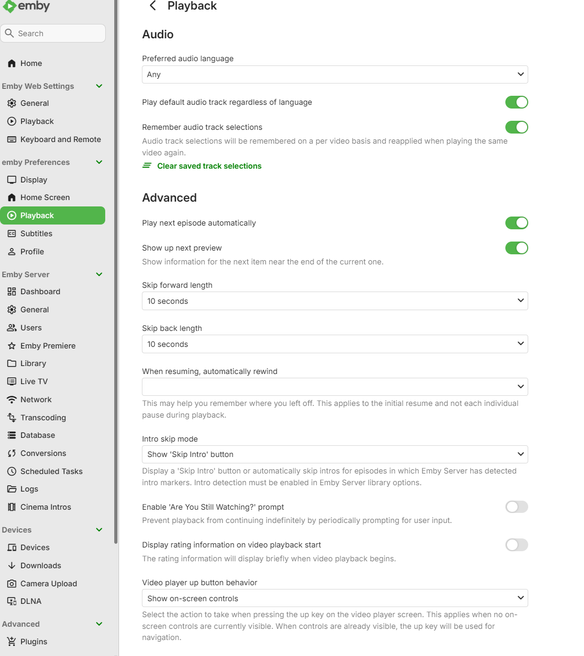Image resolution: width=584 pixels, height=656 pixels.
Task: Click Clear saved track selections link
Action: click(x=209, y=166)
